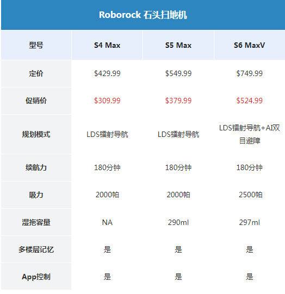Image resolution: width=285 pixels, height=294 pixels.
Task: Click the $749.99 list price
Action: click(249, 73)
